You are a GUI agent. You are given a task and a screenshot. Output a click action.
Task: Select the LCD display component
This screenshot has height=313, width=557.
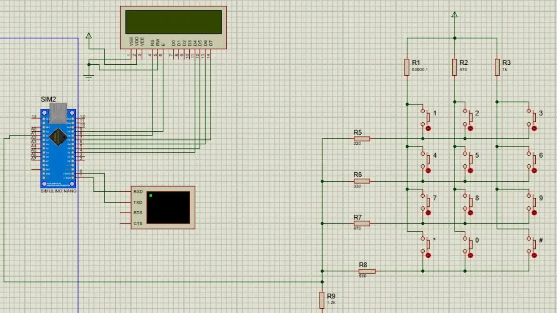point(173,23)
